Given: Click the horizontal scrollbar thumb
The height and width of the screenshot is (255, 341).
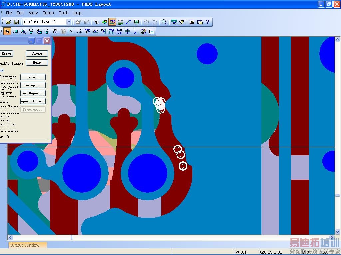Looking at the screenshot, I should click(71, 238).
